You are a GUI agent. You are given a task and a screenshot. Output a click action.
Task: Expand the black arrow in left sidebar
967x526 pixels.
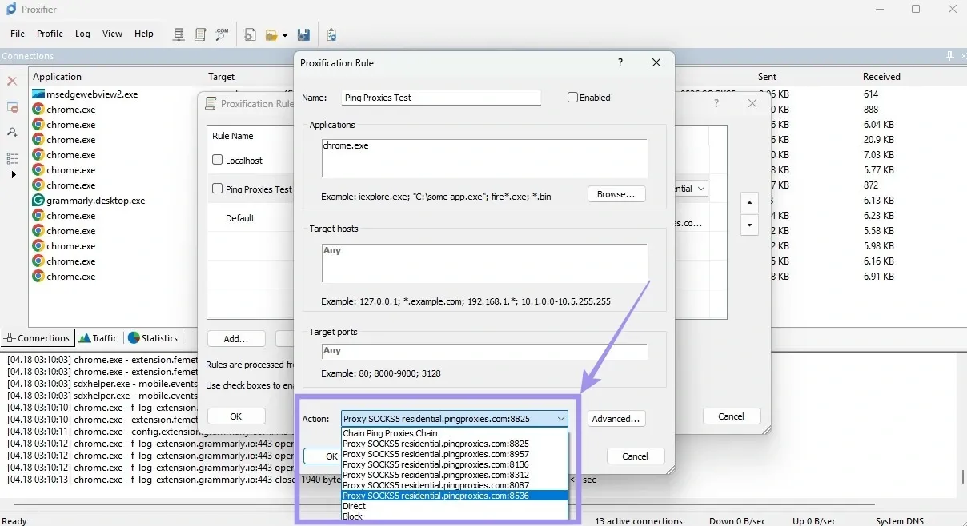click(13, 174)
